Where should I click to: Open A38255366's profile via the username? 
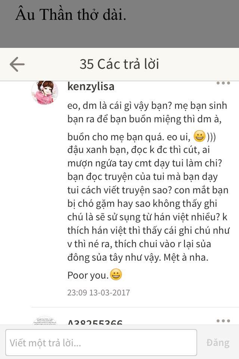(95, 322)
